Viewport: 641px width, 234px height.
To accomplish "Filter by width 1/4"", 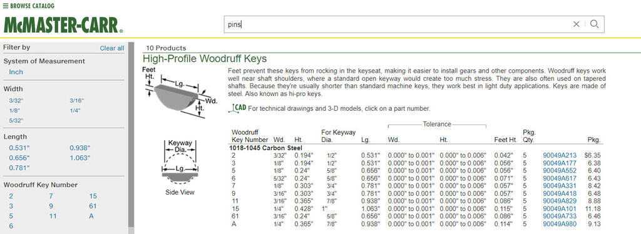I will coord(75,111).
